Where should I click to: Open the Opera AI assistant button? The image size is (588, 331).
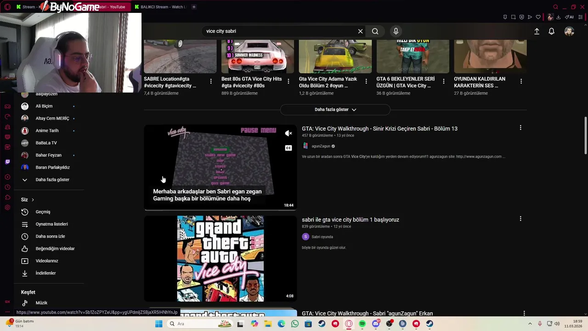569,17
